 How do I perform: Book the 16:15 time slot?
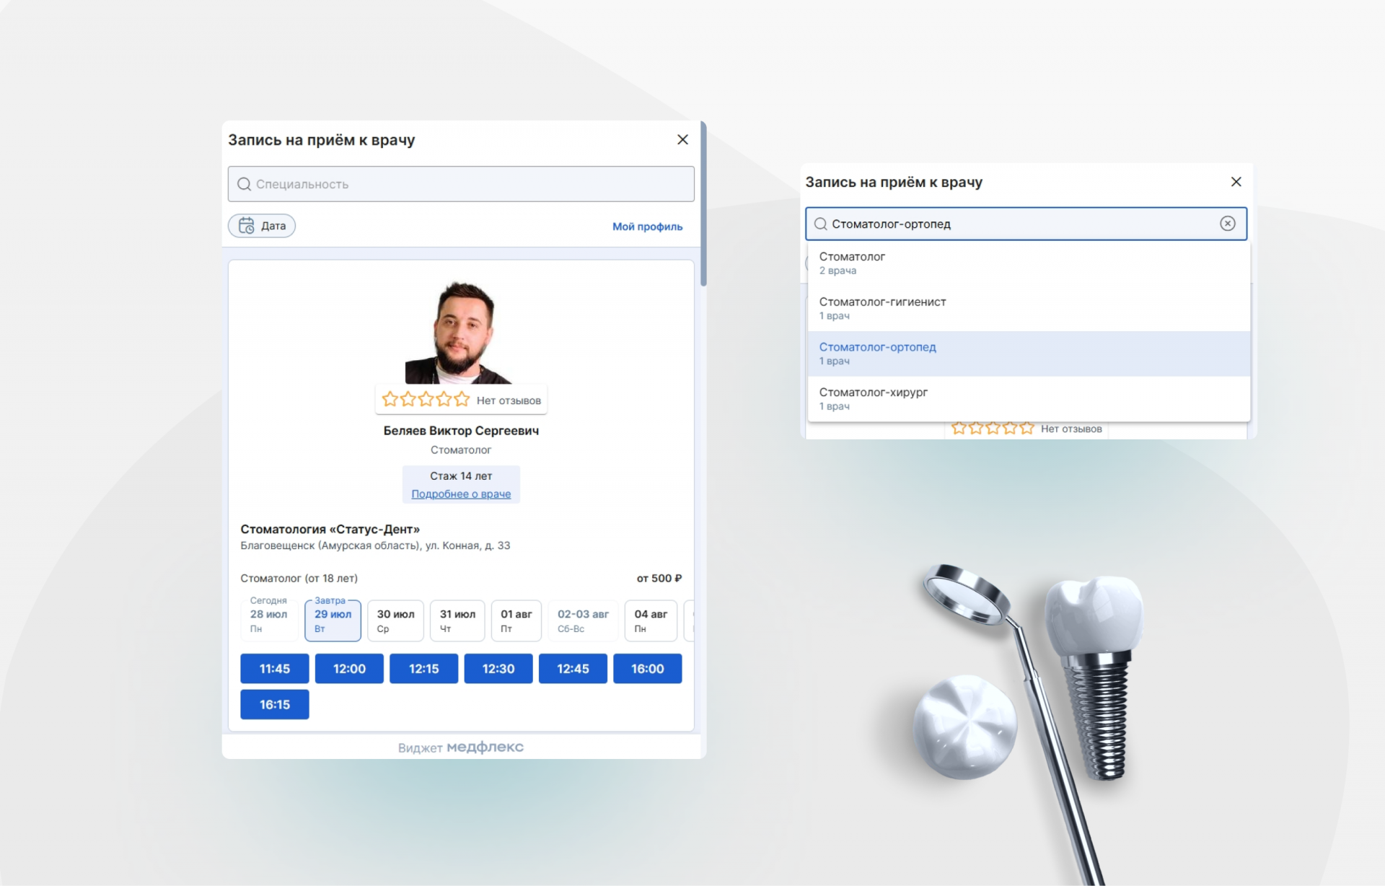(x=275, y=705)
